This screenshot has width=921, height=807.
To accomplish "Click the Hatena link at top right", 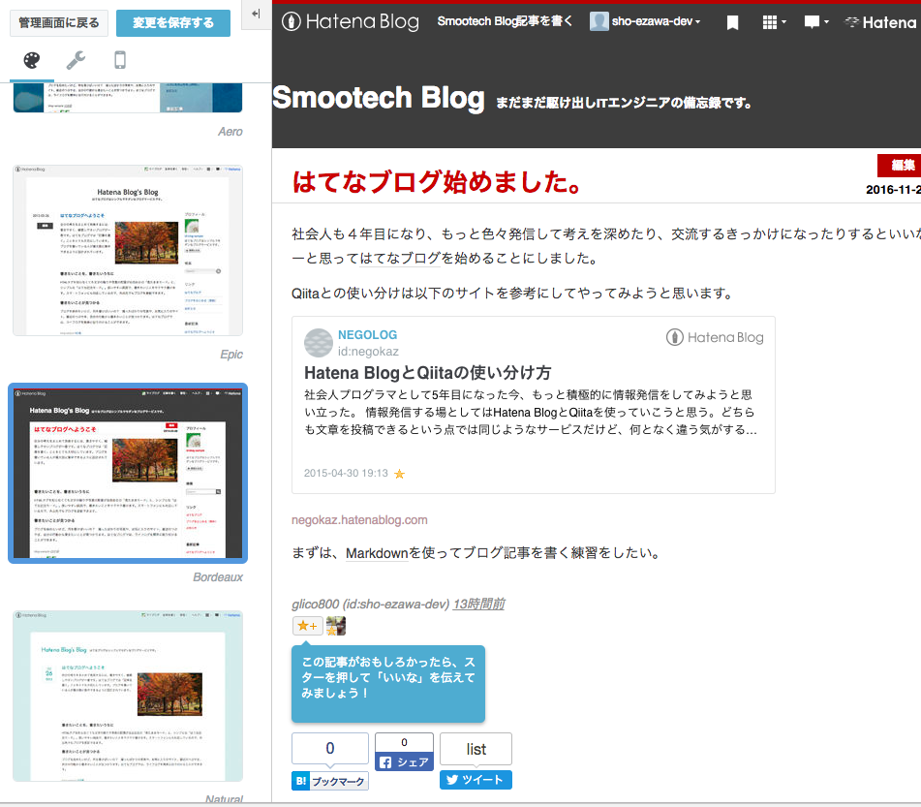I will tap(880, 22).
